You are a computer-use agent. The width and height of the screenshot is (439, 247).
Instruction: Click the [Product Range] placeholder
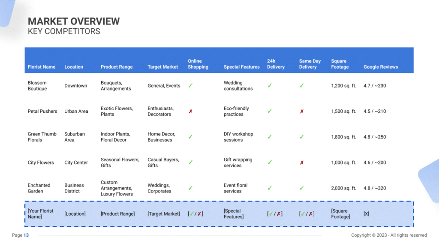[117, 214]
